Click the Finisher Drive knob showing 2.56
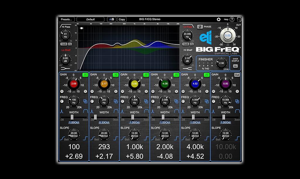 click(221, 63)
